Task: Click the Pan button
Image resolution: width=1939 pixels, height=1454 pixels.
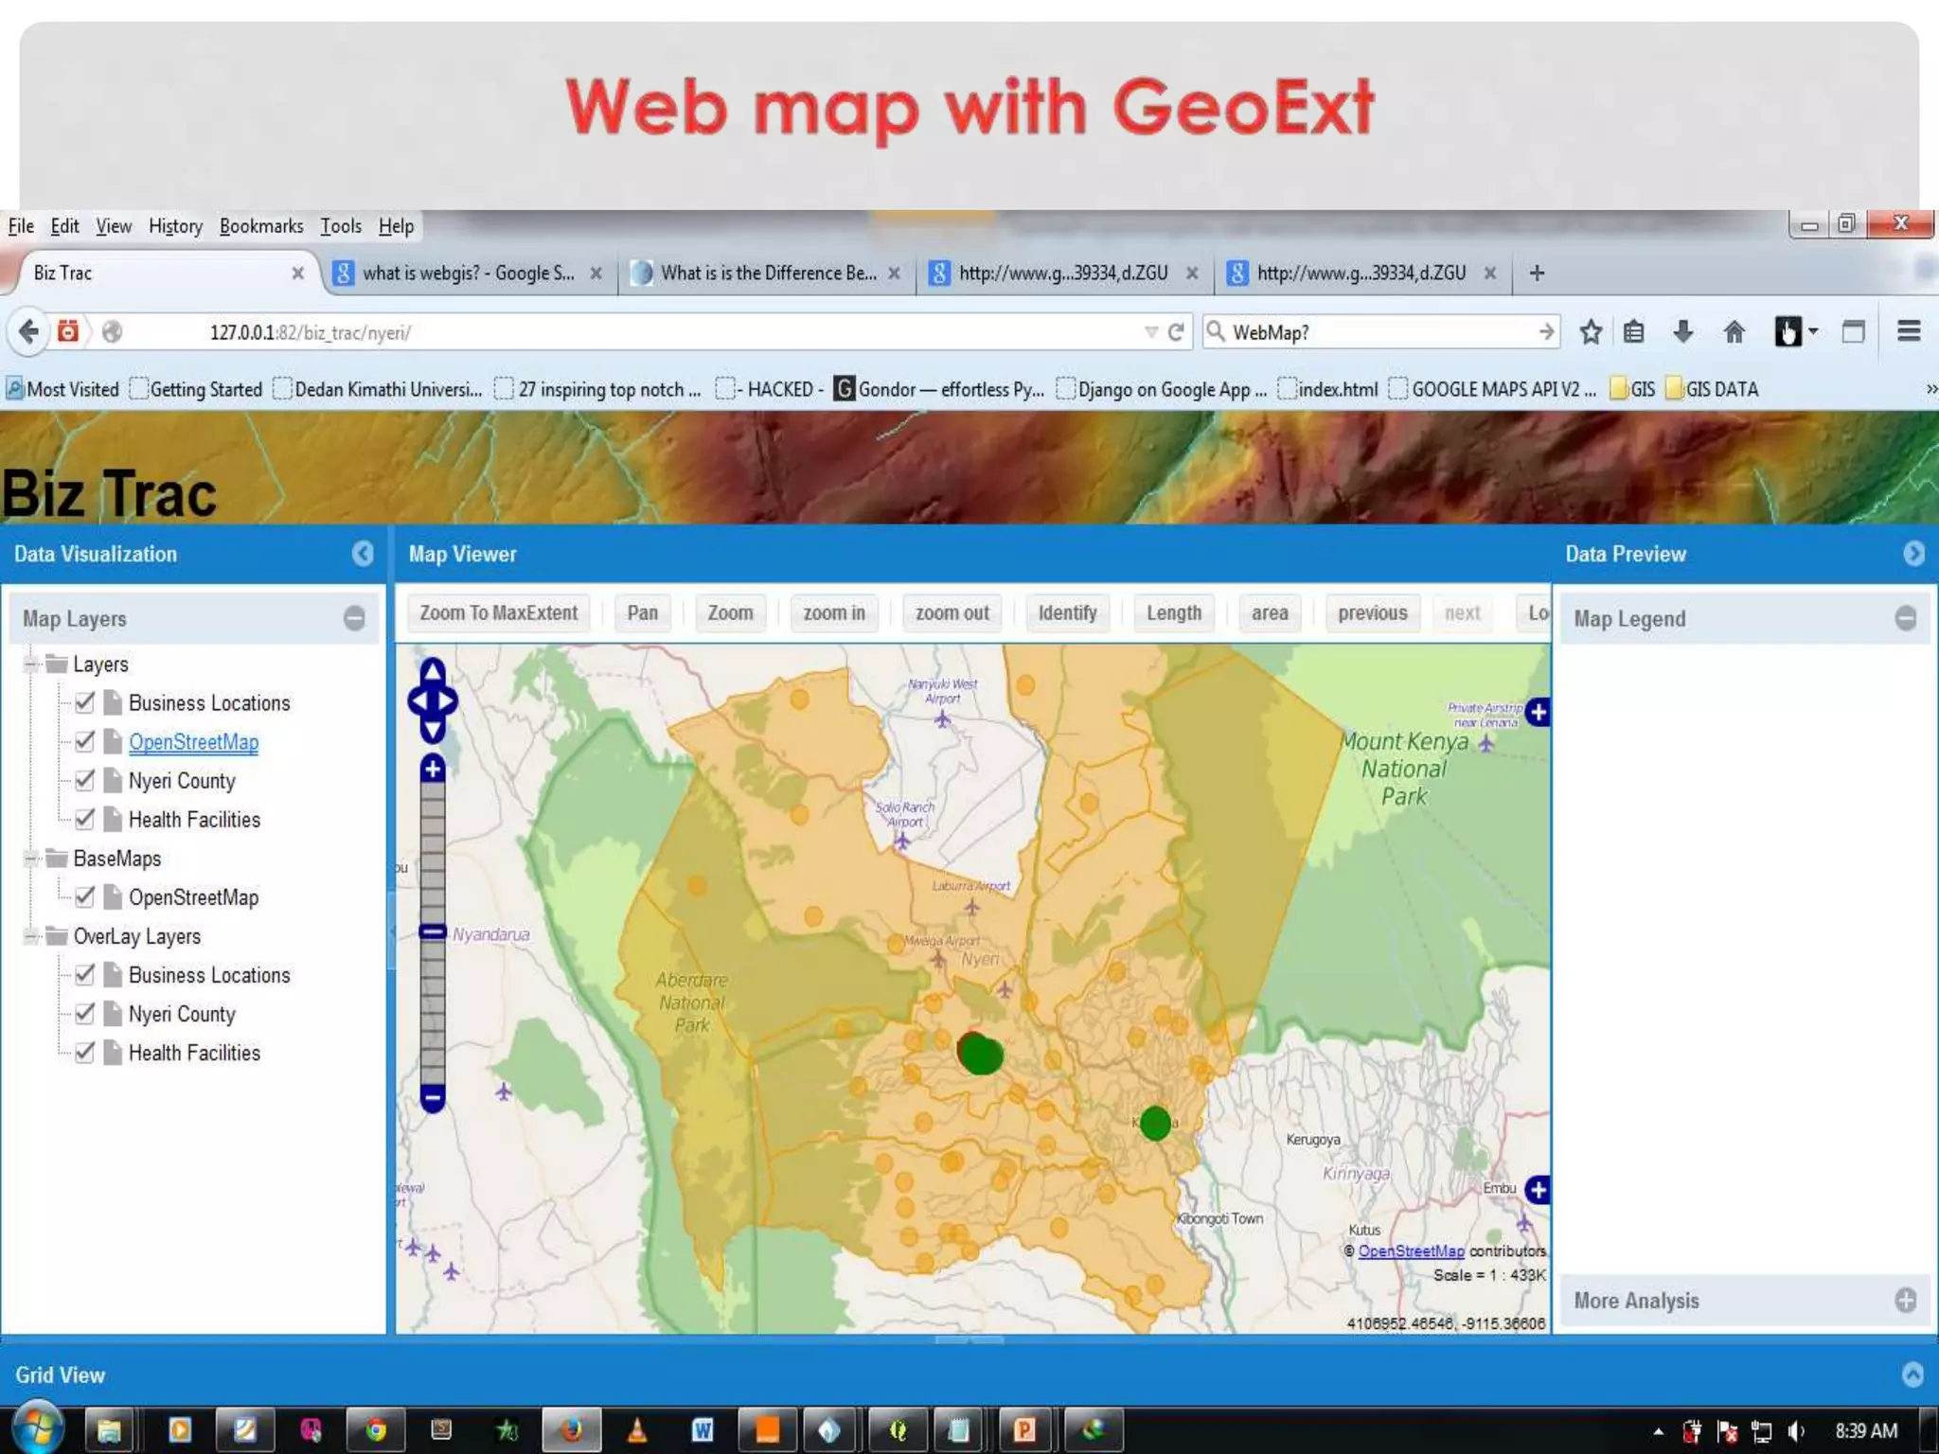Action: tap(642, 613)
